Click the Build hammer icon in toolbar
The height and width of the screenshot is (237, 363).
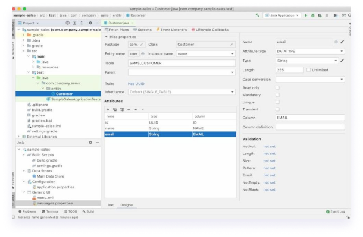[x=257, y=15]
